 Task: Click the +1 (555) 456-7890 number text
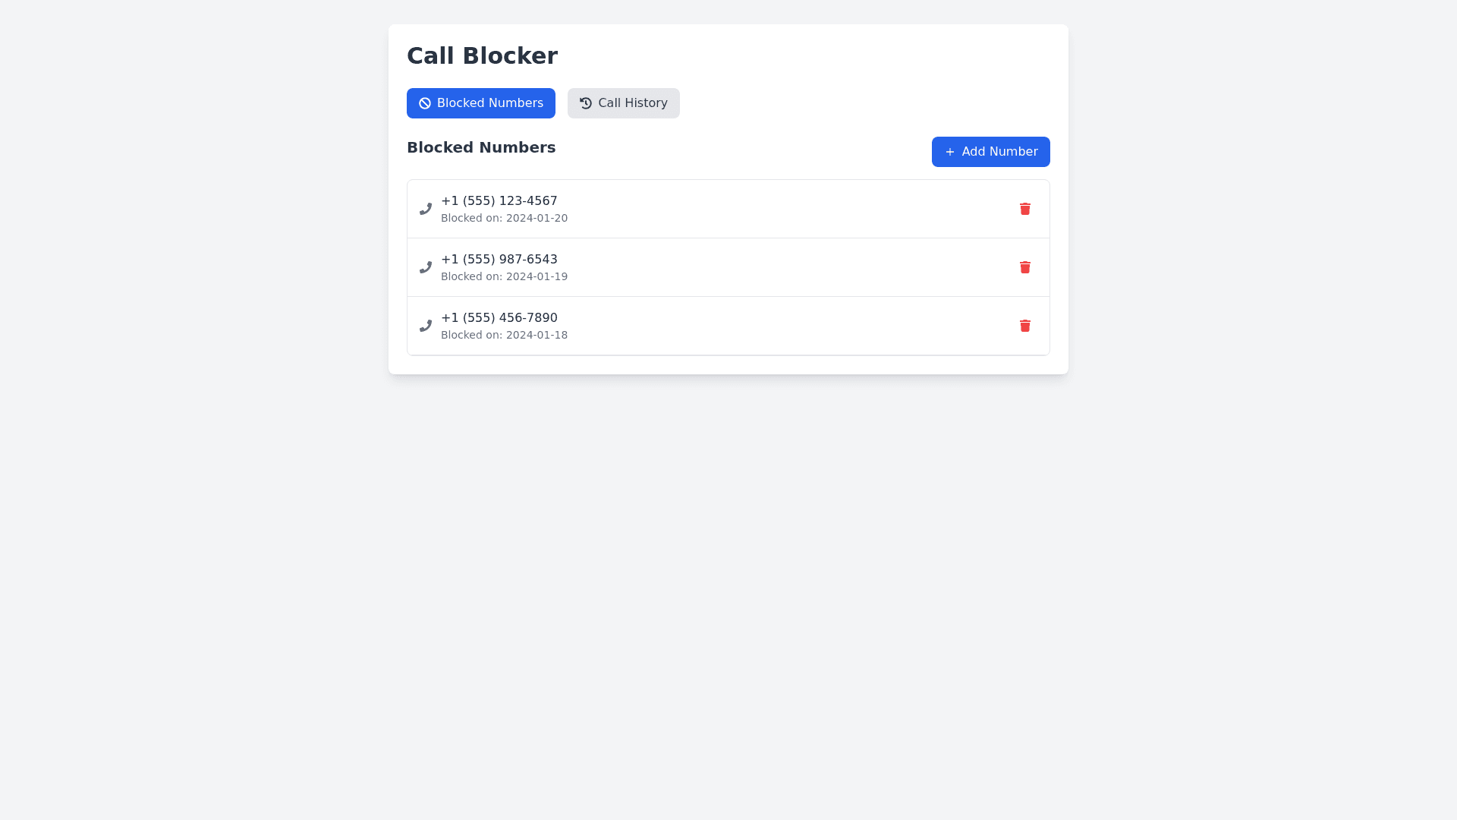coord(499,318)
